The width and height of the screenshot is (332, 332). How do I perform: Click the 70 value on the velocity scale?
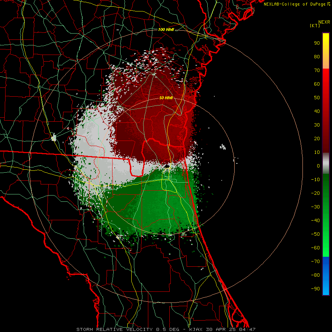pyautogui.click(x=317, y=70)
